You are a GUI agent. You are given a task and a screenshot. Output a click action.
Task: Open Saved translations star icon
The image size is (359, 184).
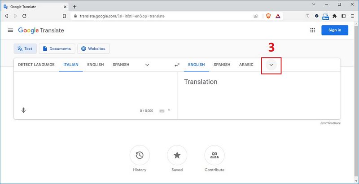(x=177, y=155)
